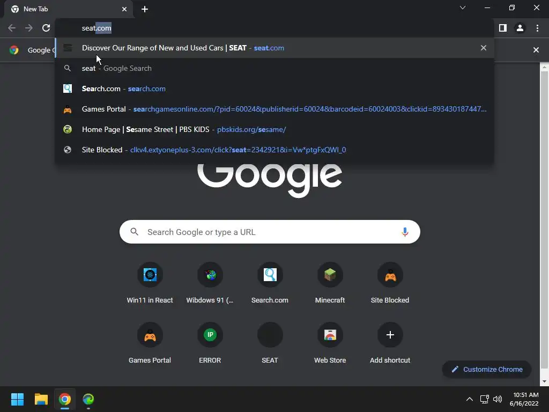Image resolution: width=549 pixels, height=412 pixels.
Task: Click Customize Chrome button
Action: [x=487, y=369]
